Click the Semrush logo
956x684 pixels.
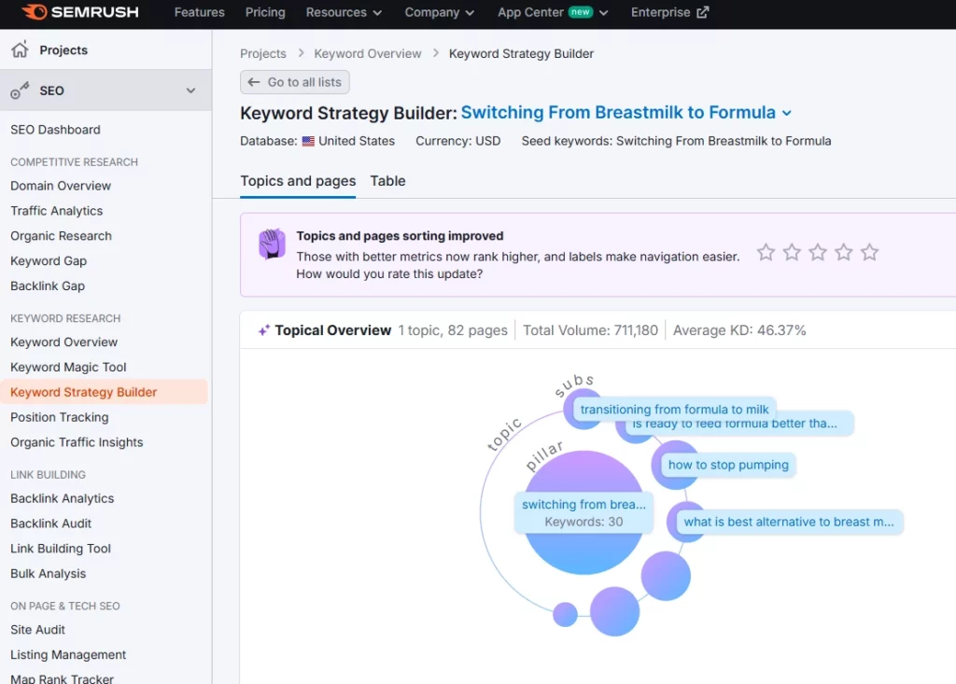click(80, 12)
